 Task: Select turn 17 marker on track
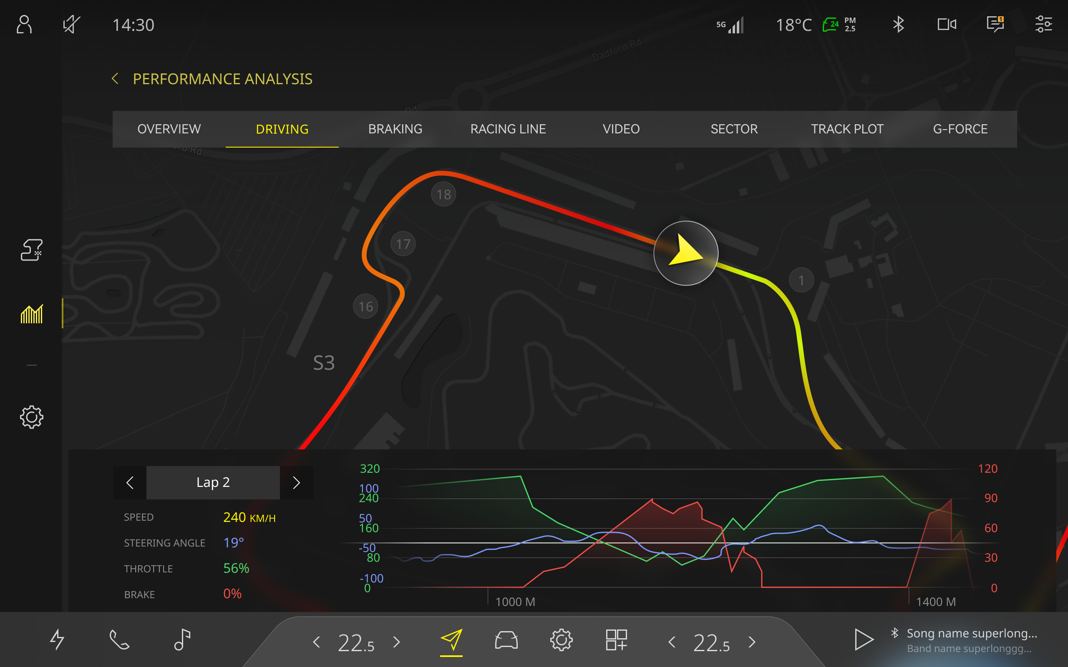tap(403, 244)
